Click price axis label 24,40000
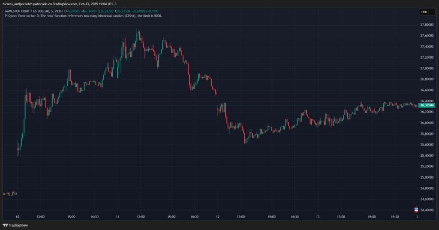Image resolution: width=439 pixels, height=230 pixels. click(x=427, y=210)
